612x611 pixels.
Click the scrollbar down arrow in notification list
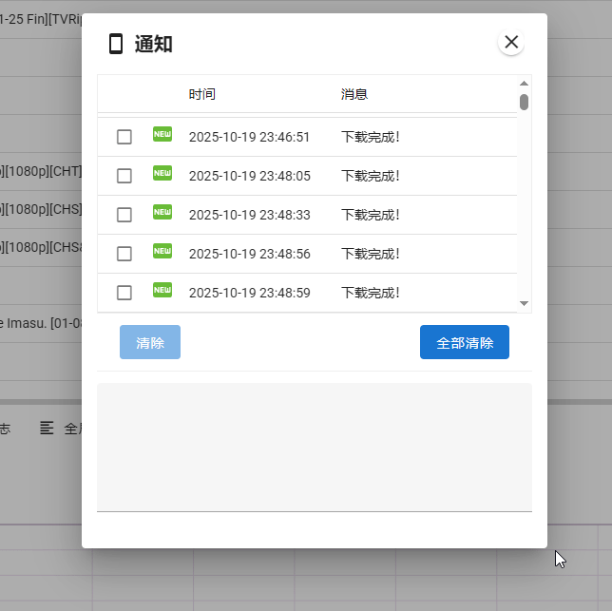click(524, 303)
